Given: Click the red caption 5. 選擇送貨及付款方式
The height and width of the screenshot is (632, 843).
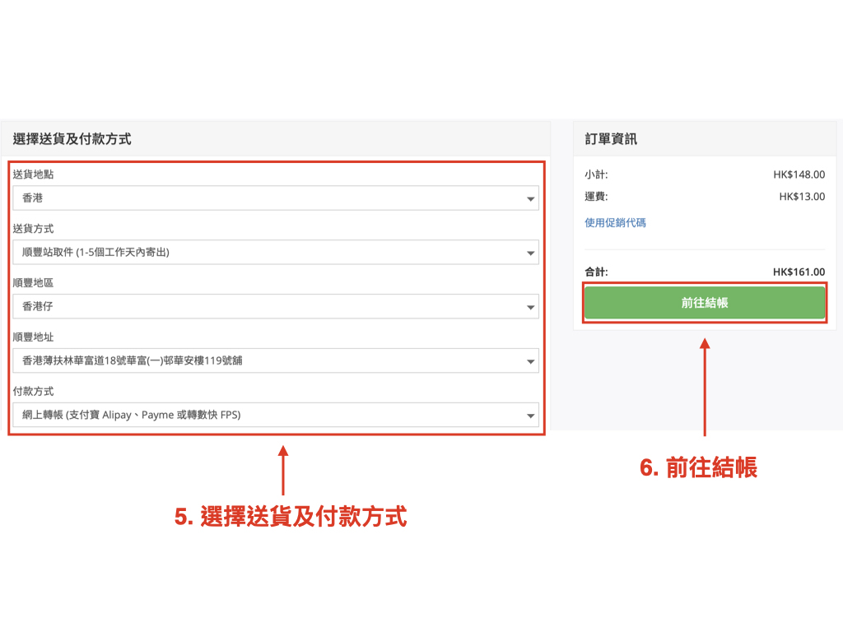Looking at the screenshot, I should coord(291,517).
